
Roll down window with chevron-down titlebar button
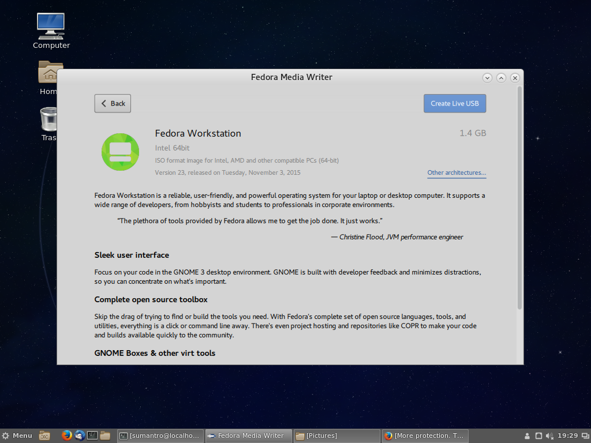coord(487,78)
